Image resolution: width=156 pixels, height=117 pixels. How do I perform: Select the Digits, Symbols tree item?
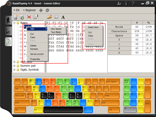click(30, 70)
